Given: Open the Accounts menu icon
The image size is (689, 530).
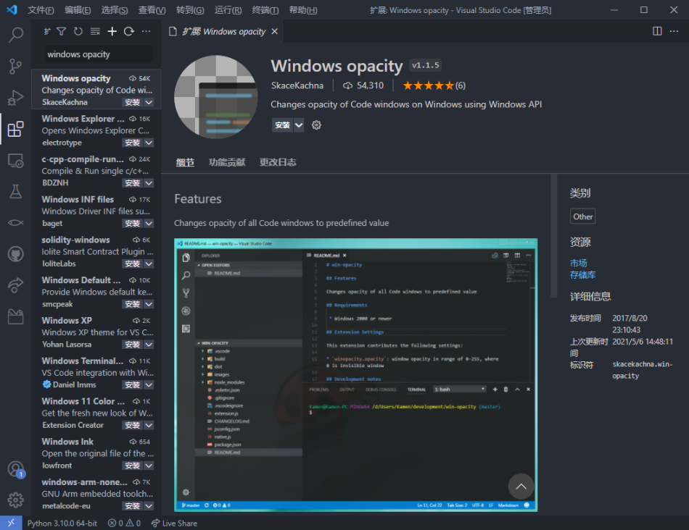Looking at the screenshot, I should pyautogui.click(x=16, y=469).
